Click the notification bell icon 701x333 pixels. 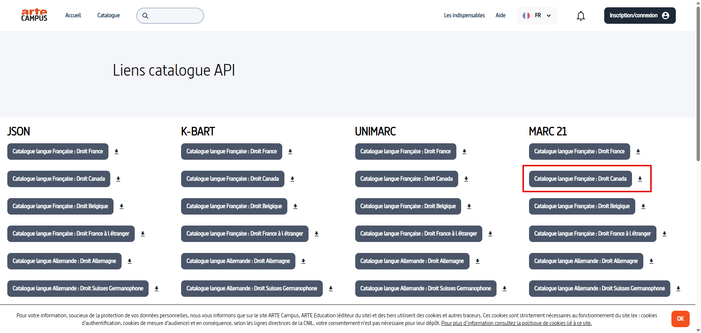click(x=581, y=16)
